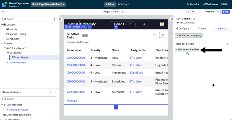Screen dimensions: 232x120
Task: Collapse the Column layout 1 node
Action: pos(5,48)
